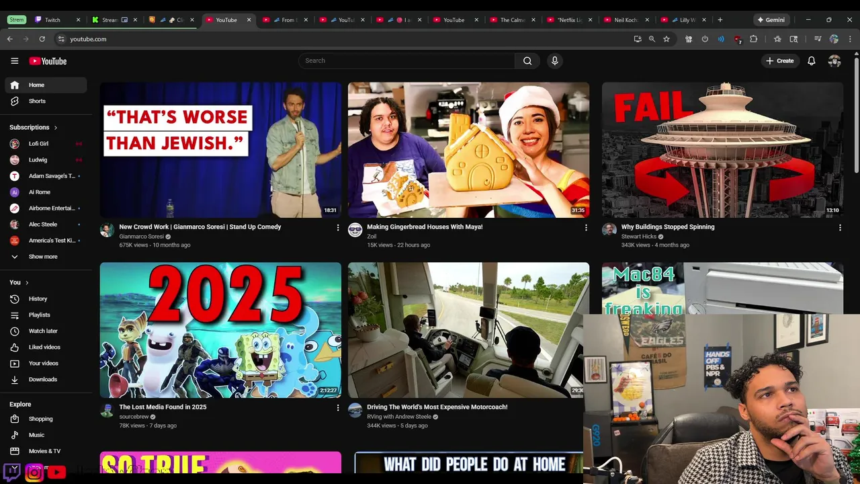Click the YouTube logo

[48, 61]
